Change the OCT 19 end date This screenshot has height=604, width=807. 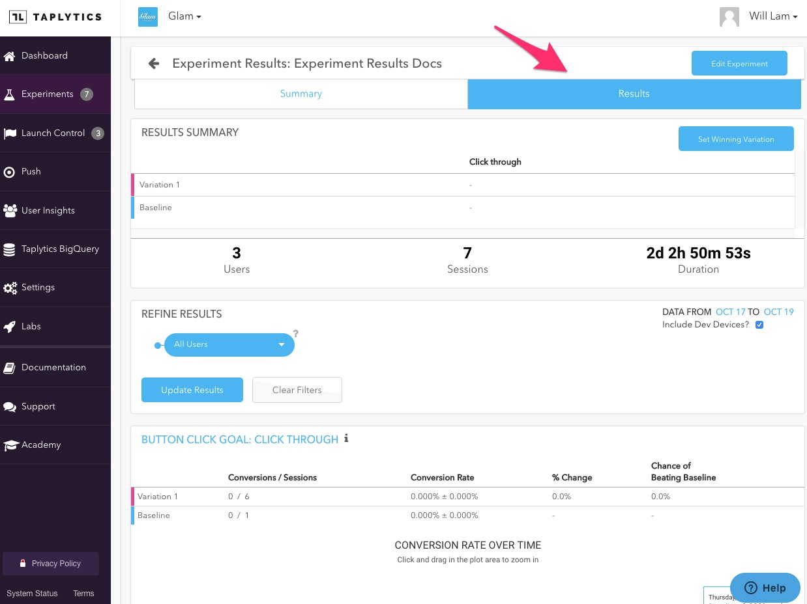pos(779,312)
